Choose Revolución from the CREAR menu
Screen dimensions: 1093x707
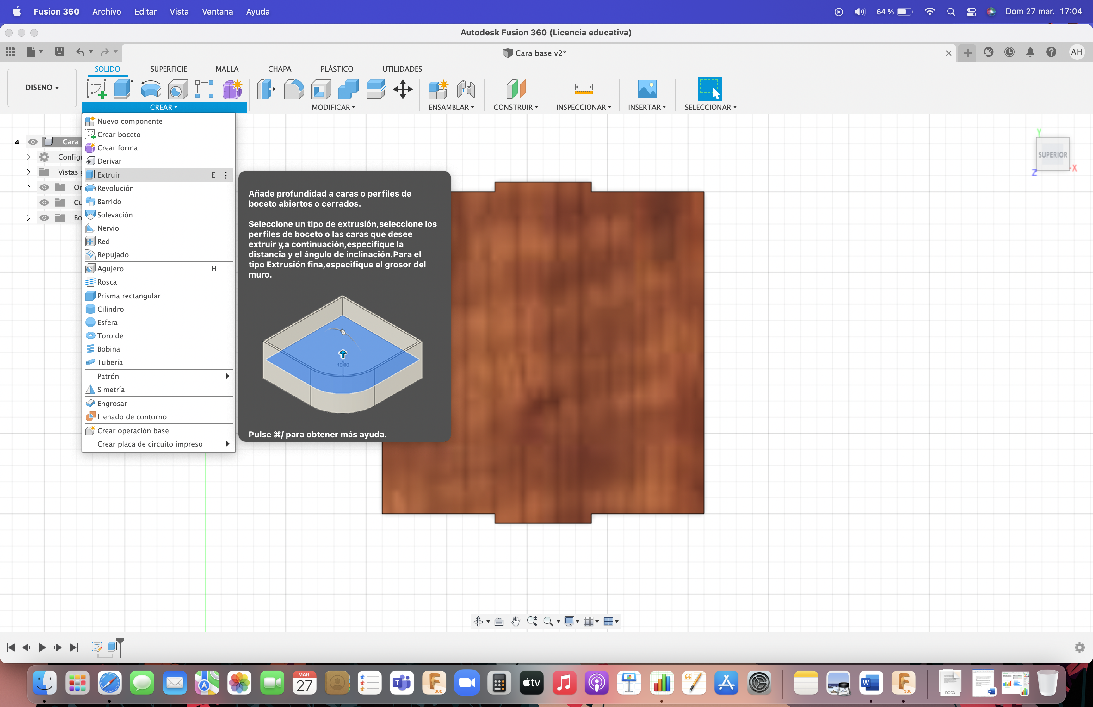pyautogui.click(x=159, y=188)
